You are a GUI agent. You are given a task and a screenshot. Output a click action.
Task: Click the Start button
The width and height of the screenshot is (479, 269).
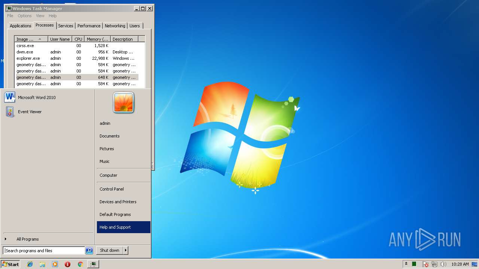10,264
